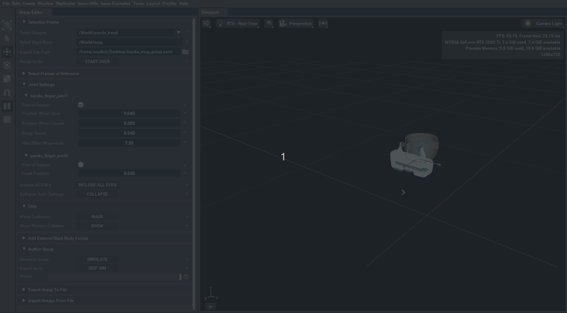
Task: Open the Select Gripper dropdown arrow
Action: [x=179, y=32]
